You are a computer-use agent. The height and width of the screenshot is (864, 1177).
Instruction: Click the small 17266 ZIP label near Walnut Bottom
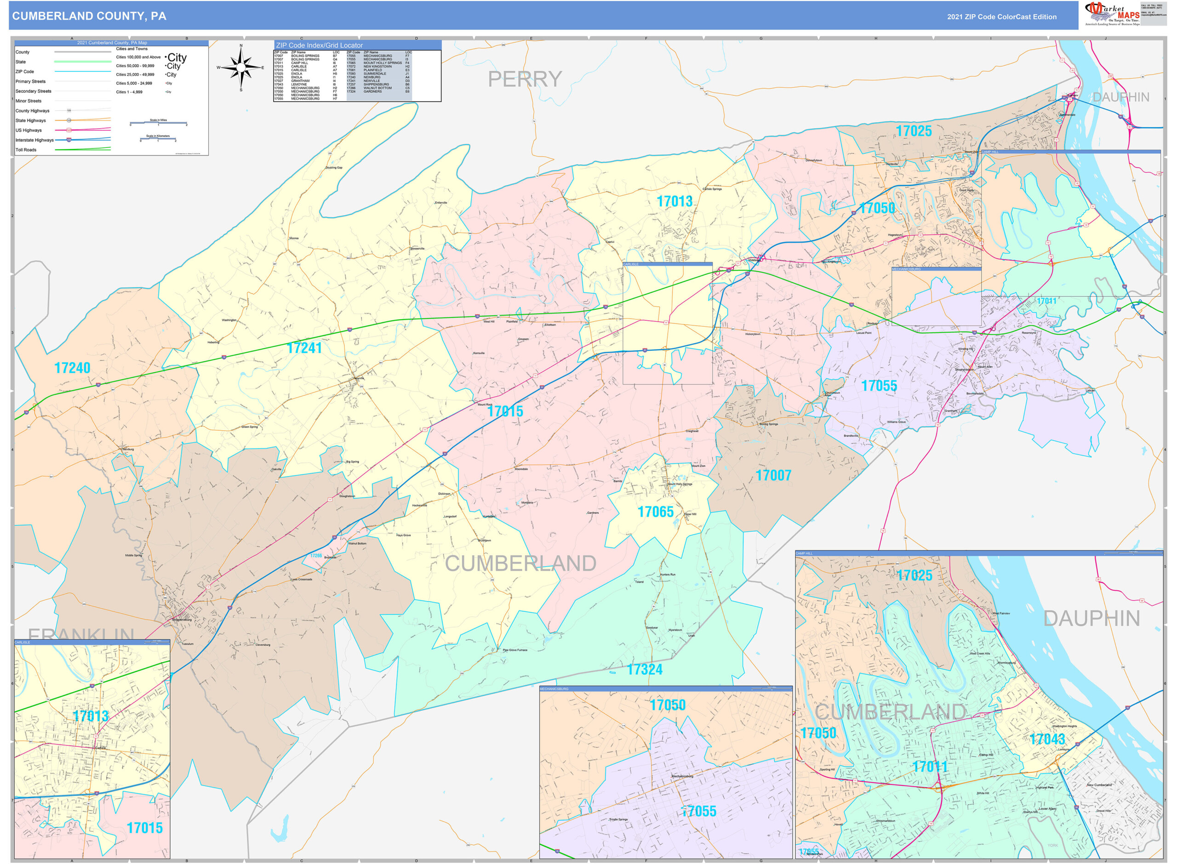tap(316, 556)
